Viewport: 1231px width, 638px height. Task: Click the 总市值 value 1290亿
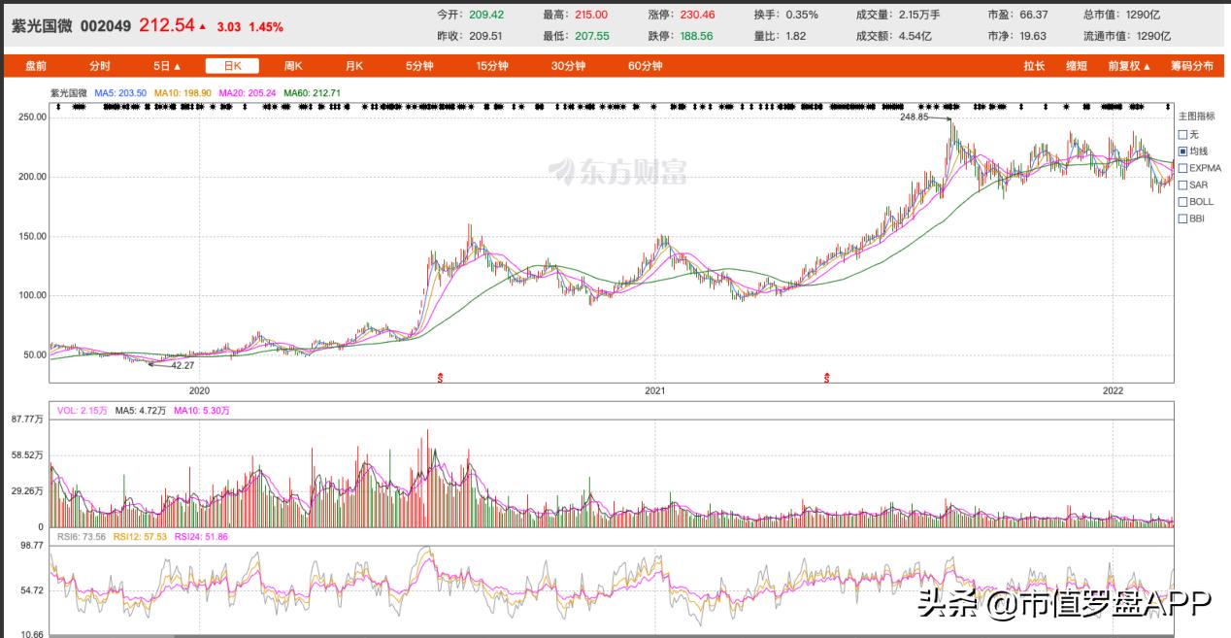point(1144,15)
